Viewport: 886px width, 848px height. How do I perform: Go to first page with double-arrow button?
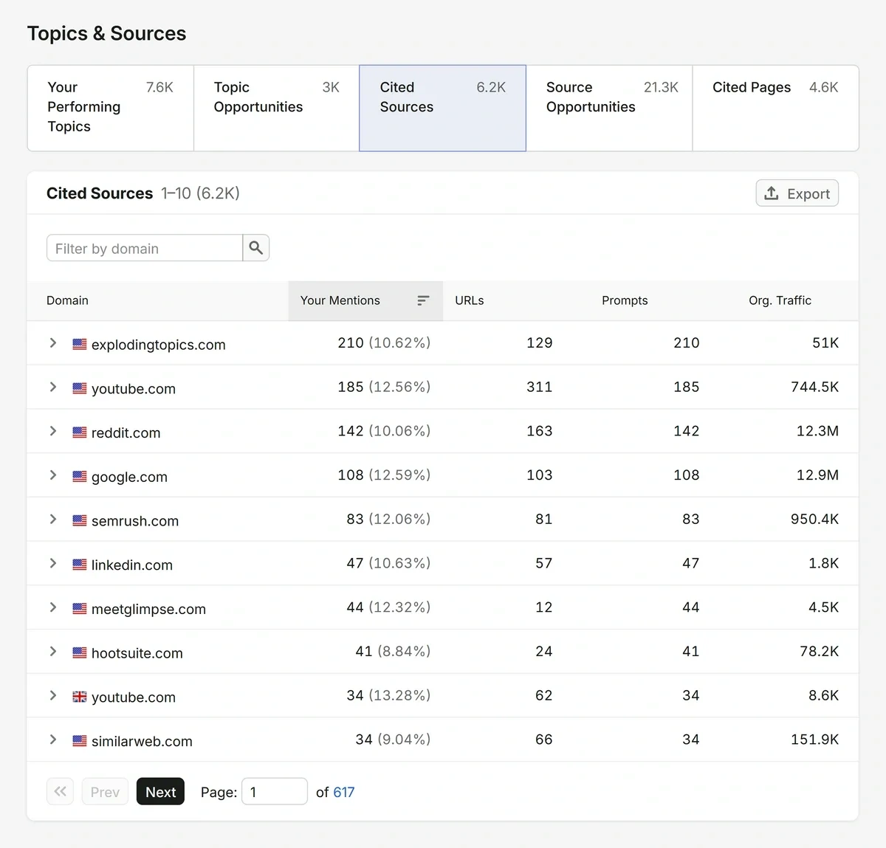pyautogui.click(x=61, y=791)
